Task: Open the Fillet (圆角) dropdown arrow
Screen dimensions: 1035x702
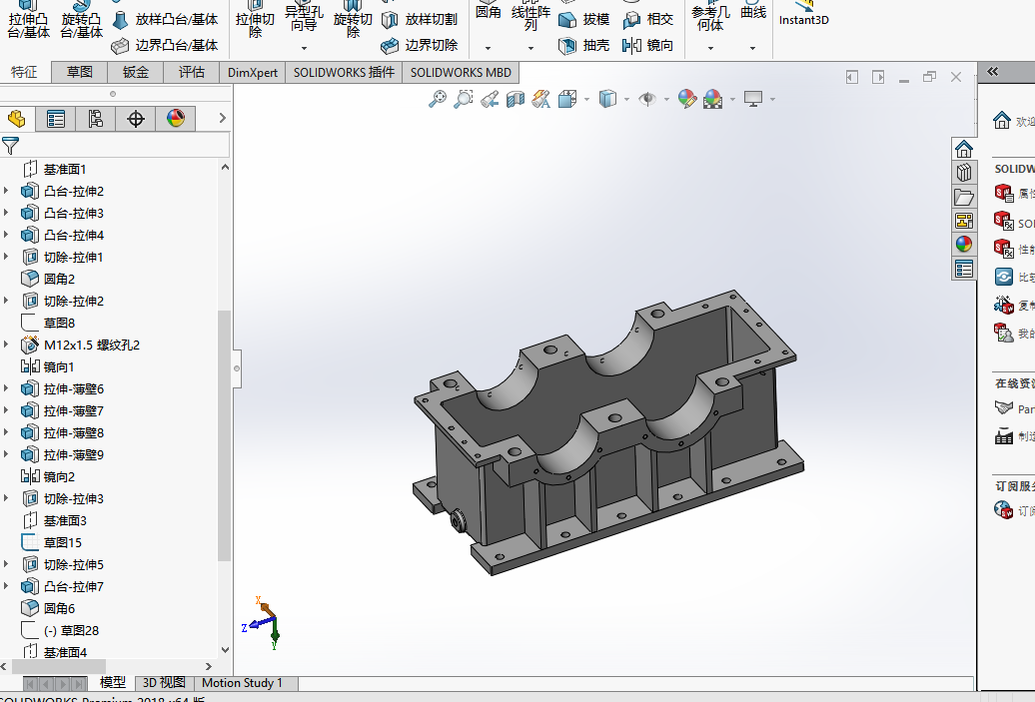Action: point(488,48)
